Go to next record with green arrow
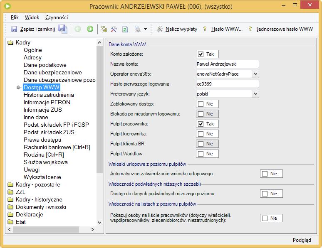The image size is (322, 248). [90, 29]
